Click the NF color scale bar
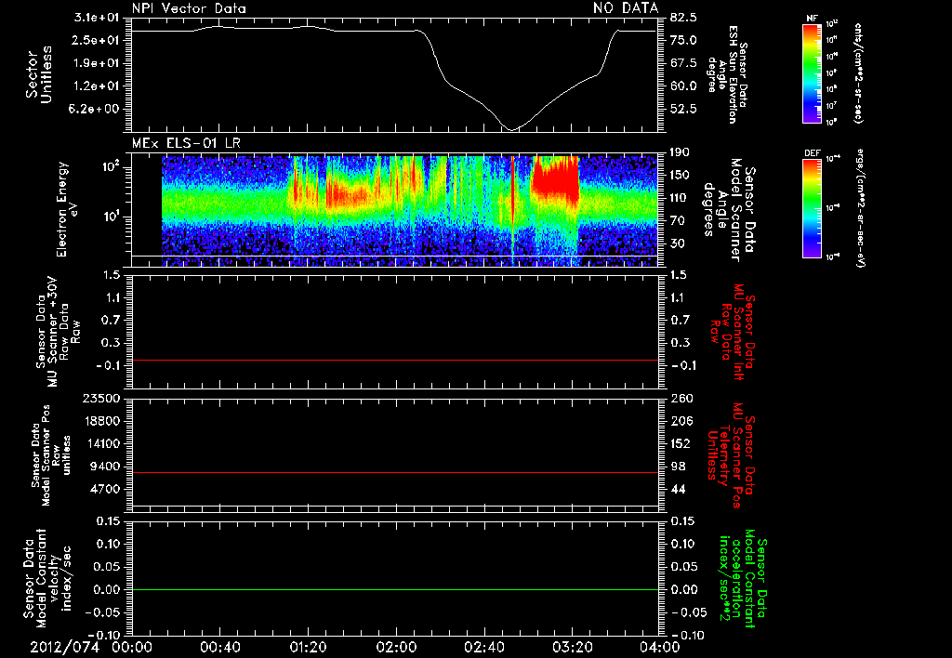Viewport: 952px width, 658px height. click(812, 72)
